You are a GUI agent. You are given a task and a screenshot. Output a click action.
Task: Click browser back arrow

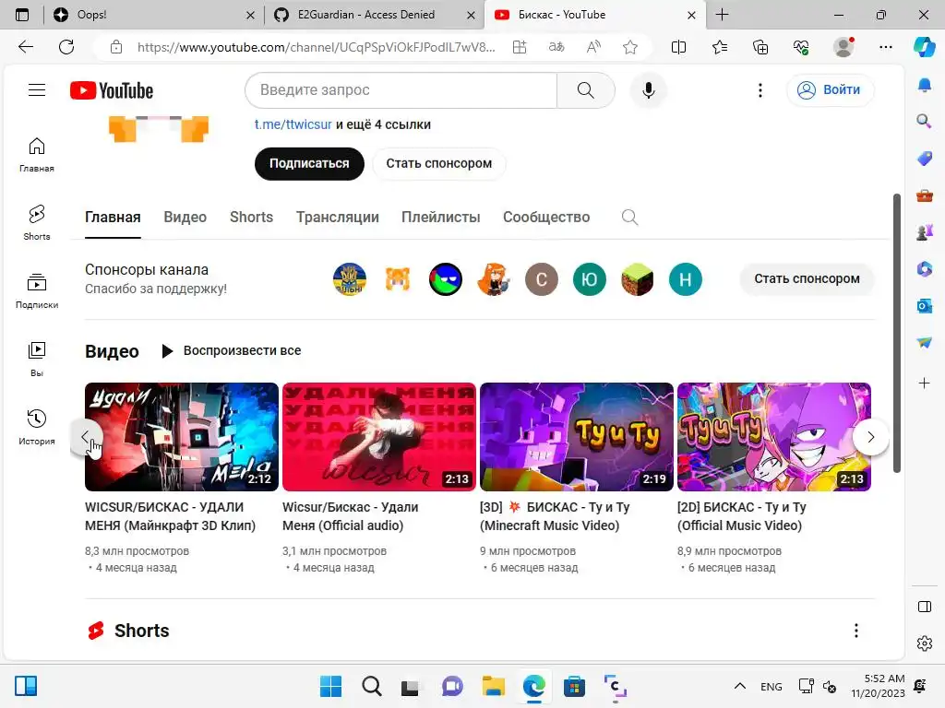tap(25, 47)
